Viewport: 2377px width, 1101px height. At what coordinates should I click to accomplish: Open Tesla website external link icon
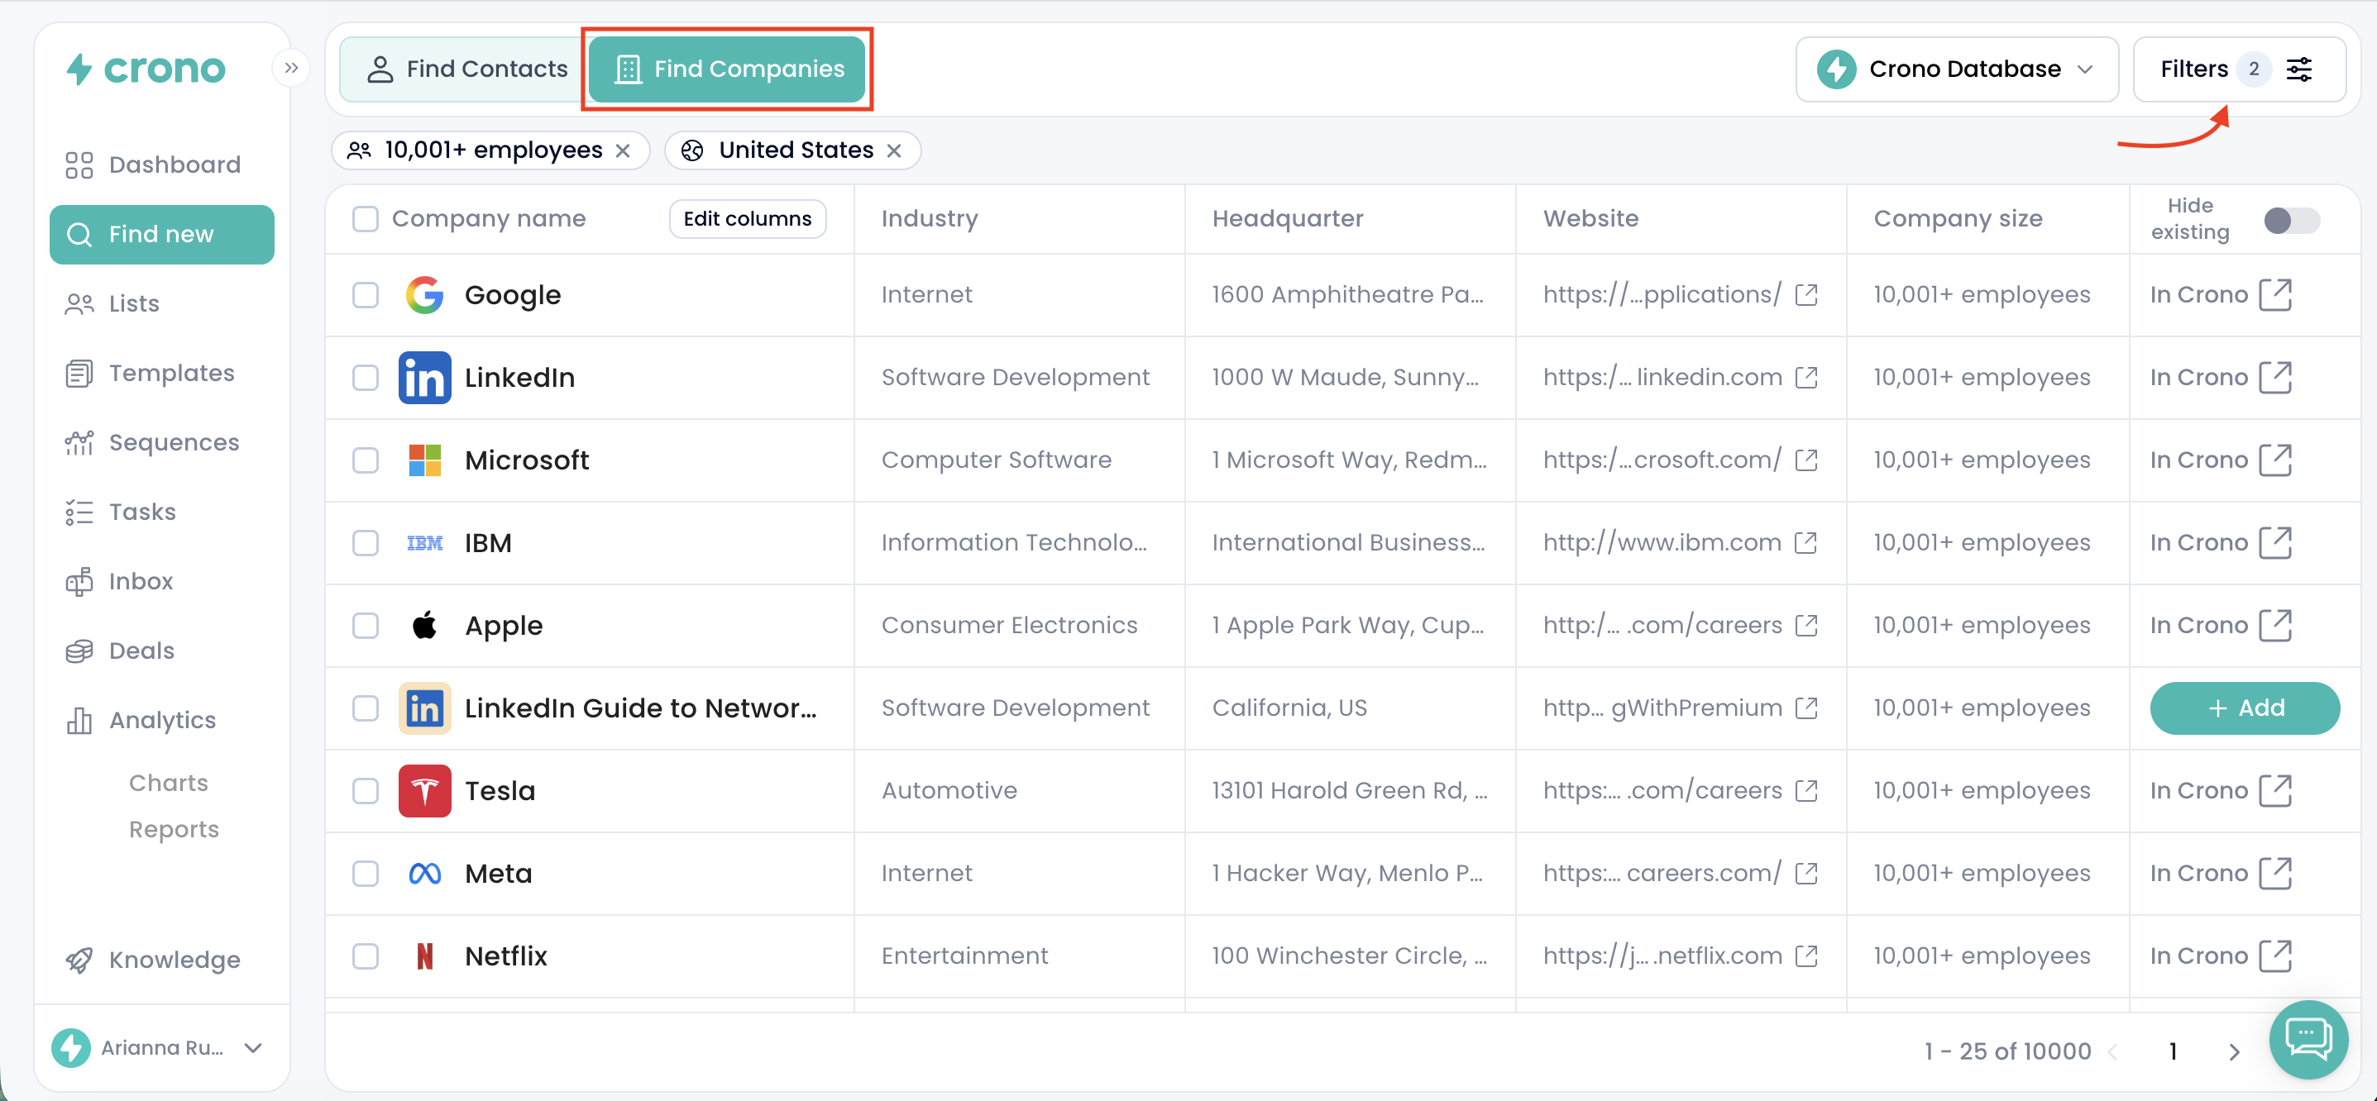tap(1805, 791)
